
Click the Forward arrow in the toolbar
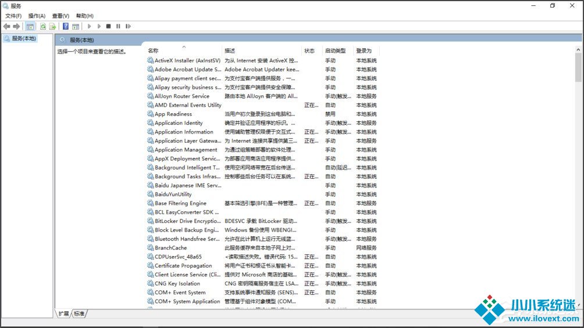(16, 26)
